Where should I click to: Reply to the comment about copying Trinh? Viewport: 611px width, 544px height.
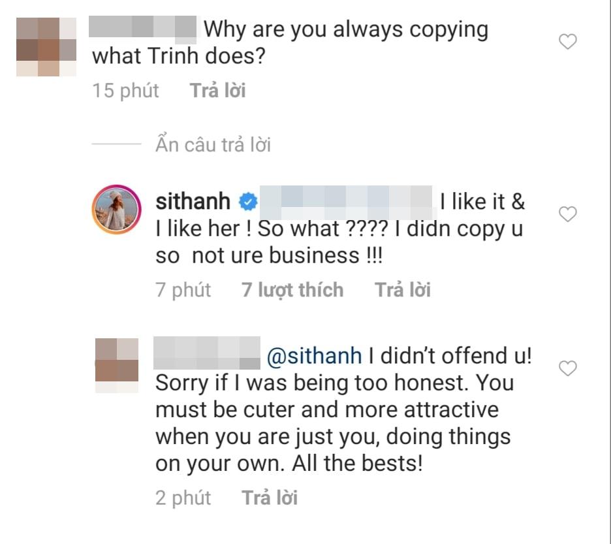click(217, 90)
